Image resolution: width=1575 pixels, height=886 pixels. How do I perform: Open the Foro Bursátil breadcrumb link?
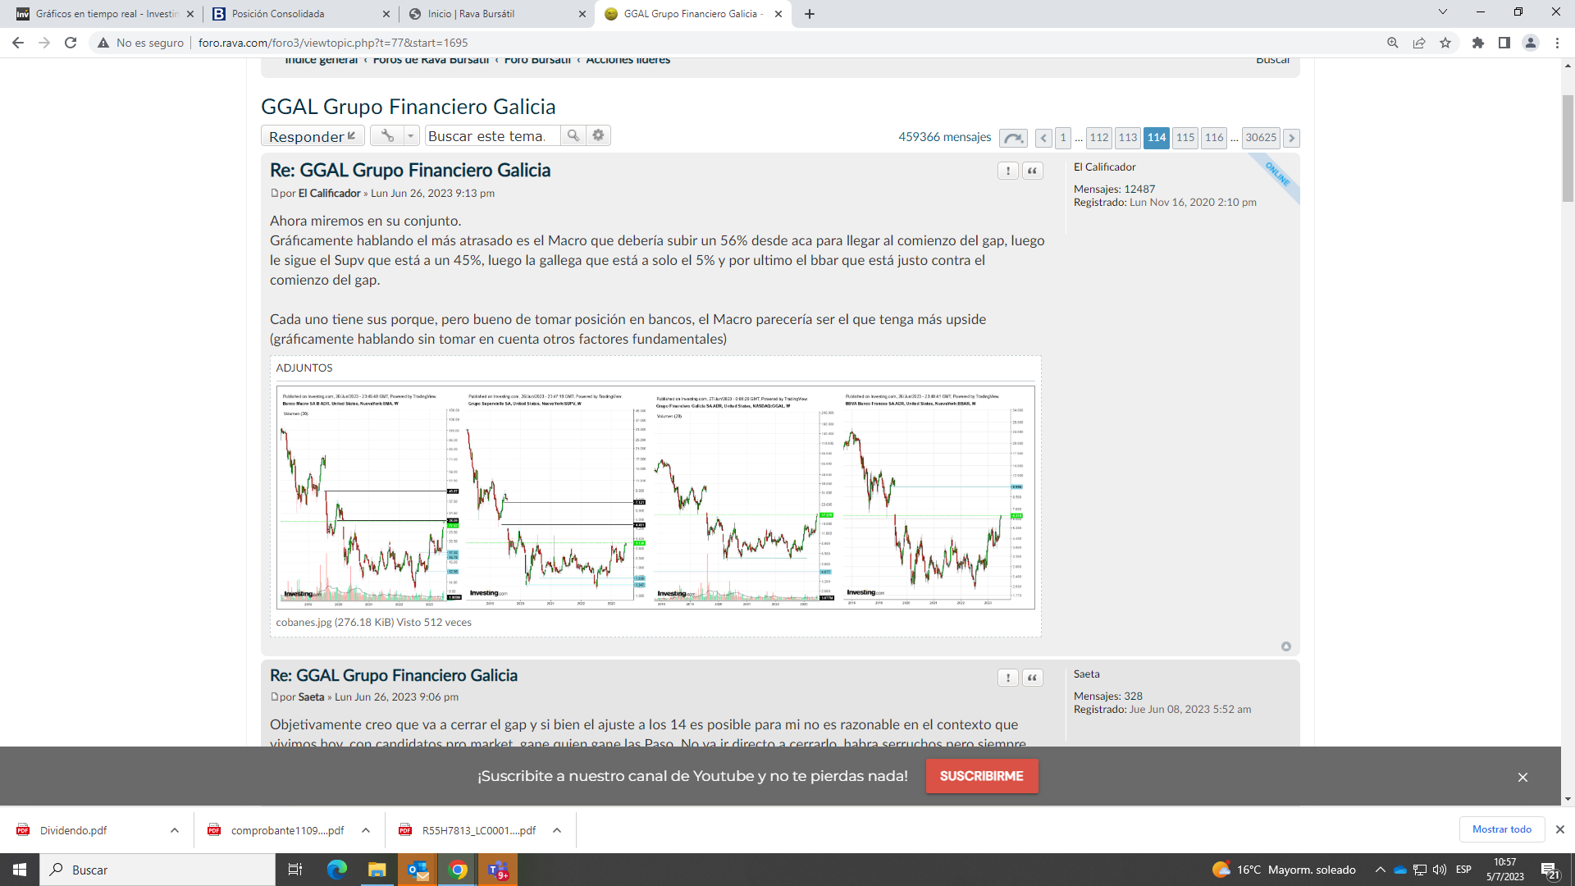pyautogui.click(x=537, y=60)
